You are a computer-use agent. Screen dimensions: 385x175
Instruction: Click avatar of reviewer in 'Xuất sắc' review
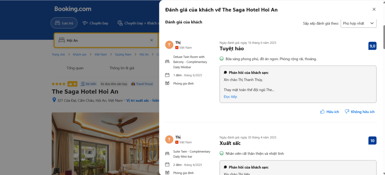[x=169, y=139]
